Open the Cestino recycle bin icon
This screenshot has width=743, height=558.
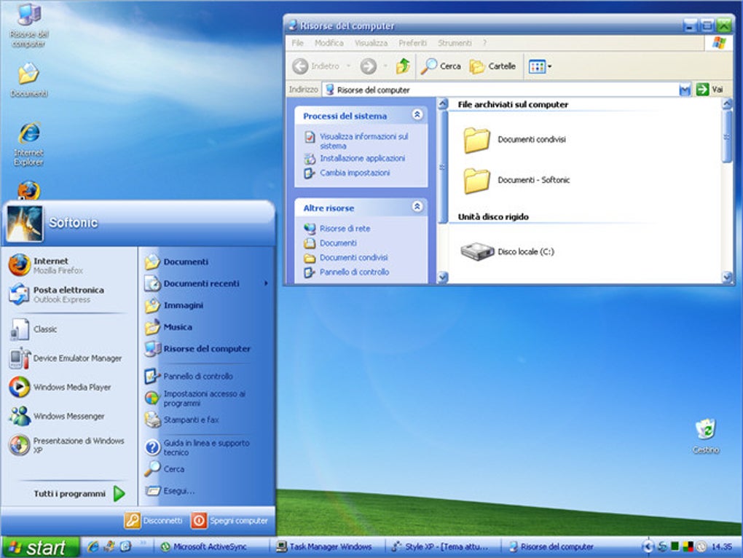click(706, 436)
